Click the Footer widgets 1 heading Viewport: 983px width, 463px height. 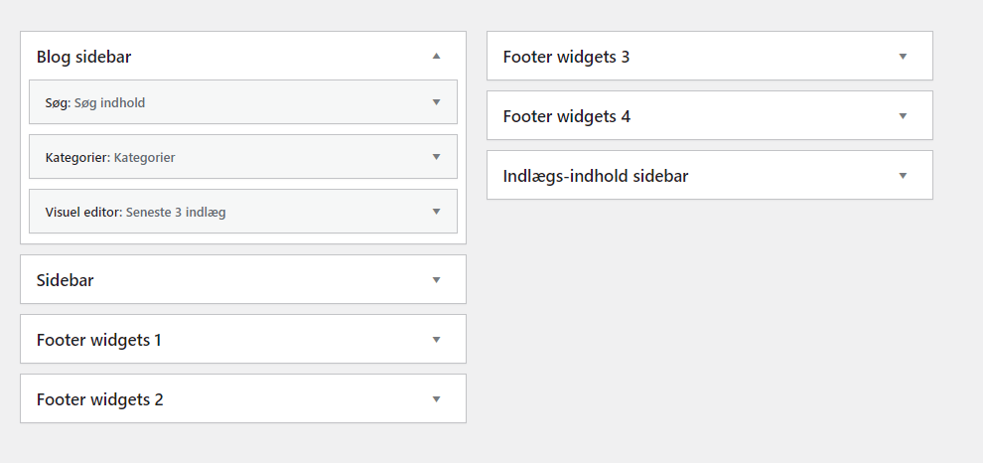click(x=99, y=340)
